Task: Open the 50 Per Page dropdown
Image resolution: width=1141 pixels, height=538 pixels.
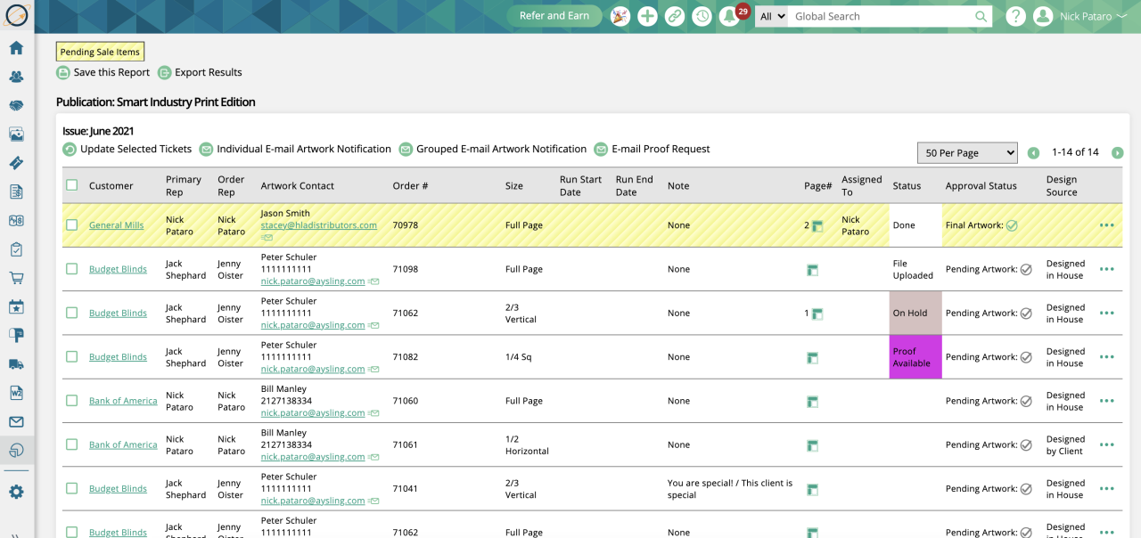Action: [967, 153]
